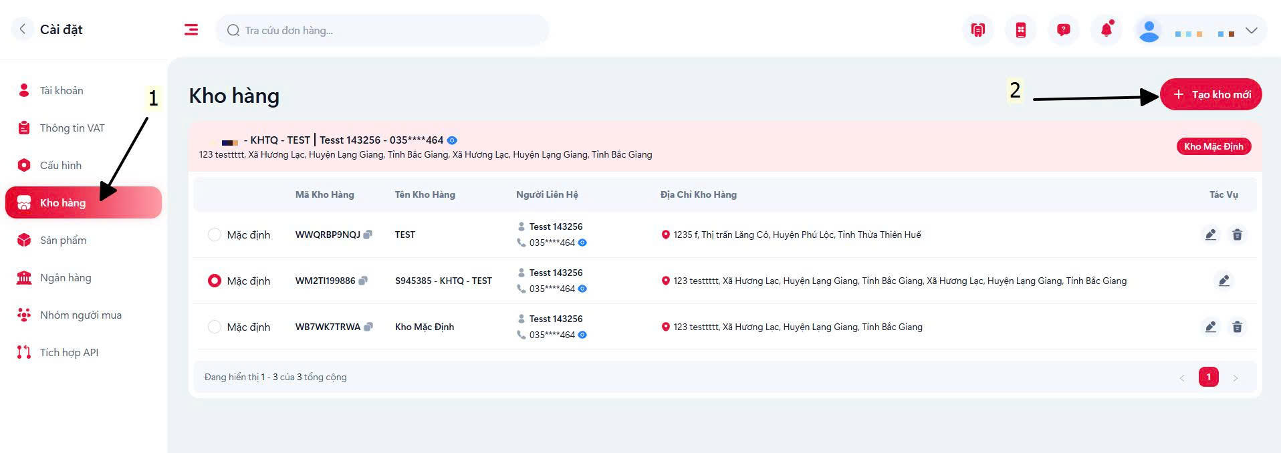The height and width of the screenshot is (453, 1281).
Task: Go to previous page arrow
Action: tap(1181, 377)
